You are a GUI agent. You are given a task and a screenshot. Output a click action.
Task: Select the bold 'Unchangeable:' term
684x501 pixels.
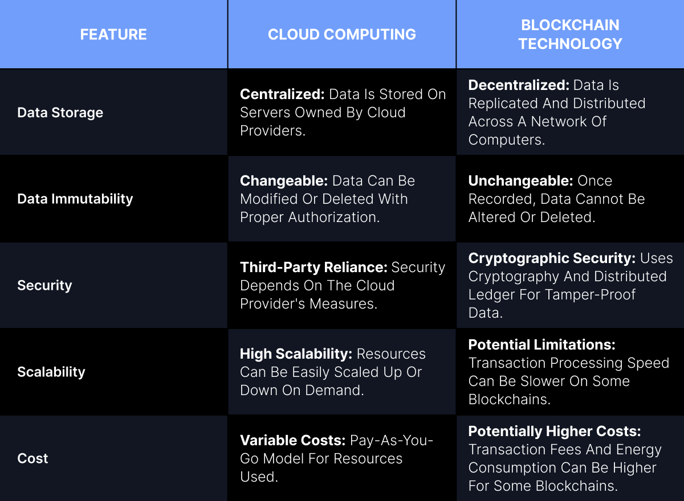(520, 181)
